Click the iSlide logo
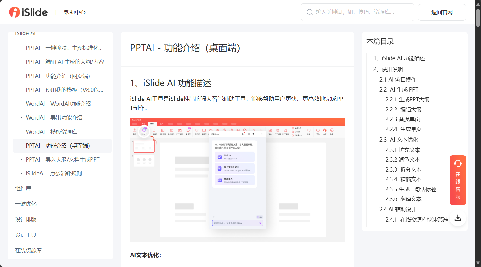The height and width of the screenshot is (267, 481). click(28, 12)
